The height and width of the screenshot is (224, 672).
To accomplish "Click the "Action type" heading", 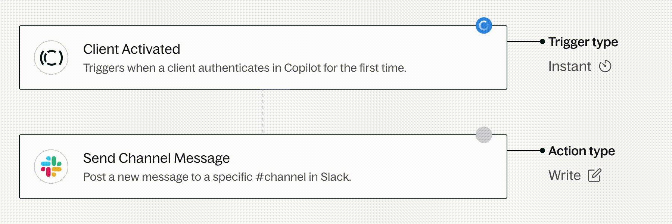I will (x=582, y=151).
